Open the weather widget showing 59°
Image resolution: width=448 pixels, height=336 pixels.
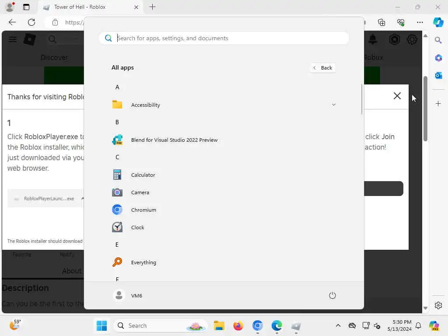(15, 325)
